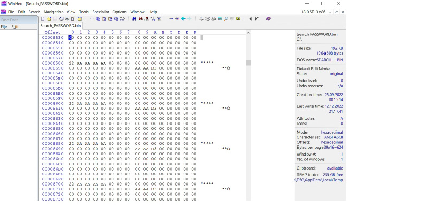Select the Search_PASSWORD.bin tab
Screen dimensions: 428x208
60,26
